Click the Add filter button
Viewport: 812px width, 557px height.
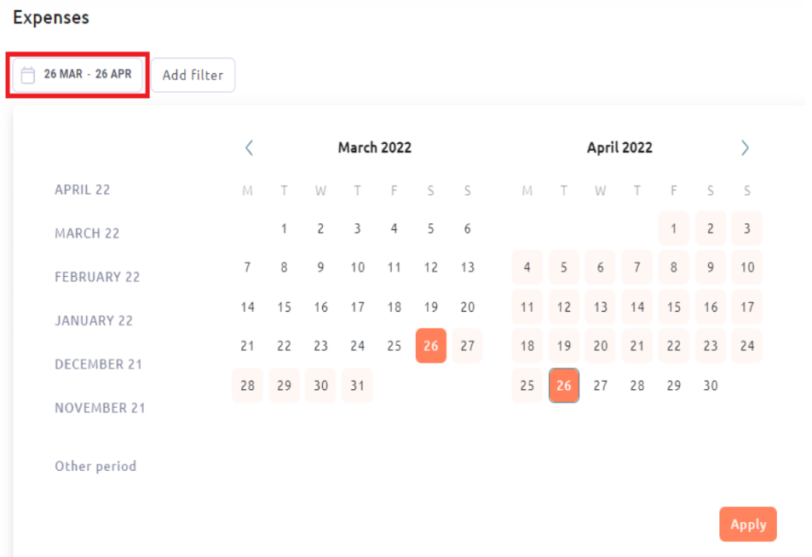193,75
